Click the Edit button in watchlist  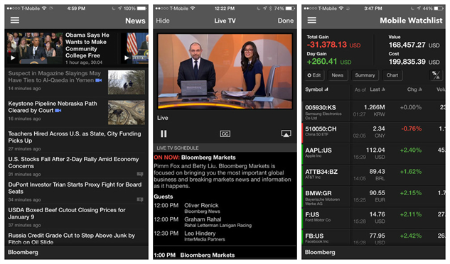click(x=314, y=75)
